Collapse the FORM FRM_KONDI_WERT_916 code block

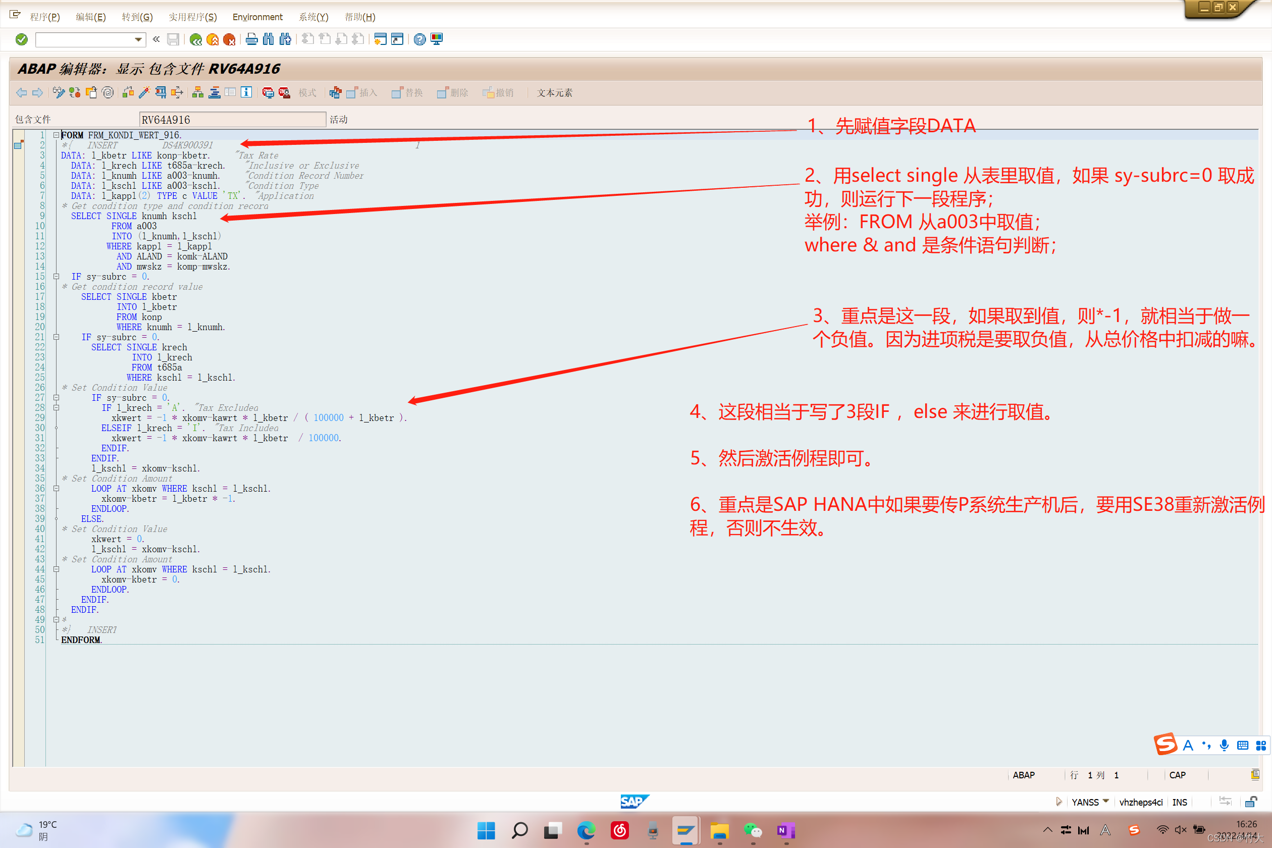(x=56, y=135)
